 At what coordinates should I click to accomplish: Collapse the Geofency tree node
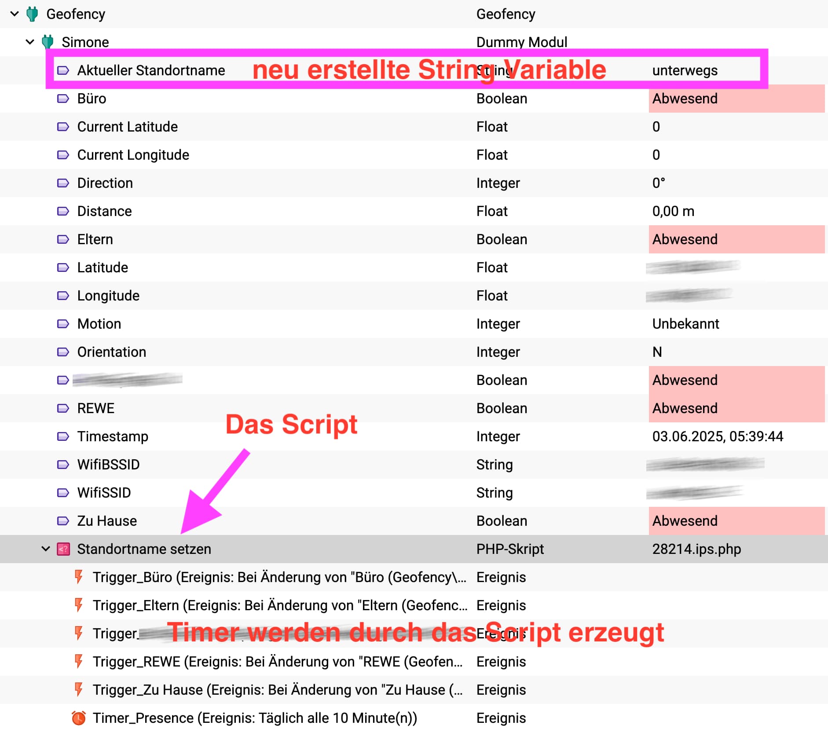point(15,14)
